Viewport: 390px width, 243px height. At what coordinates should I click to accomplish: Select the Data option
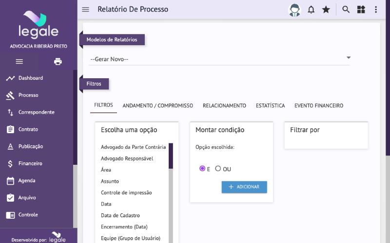pos(106,204)
